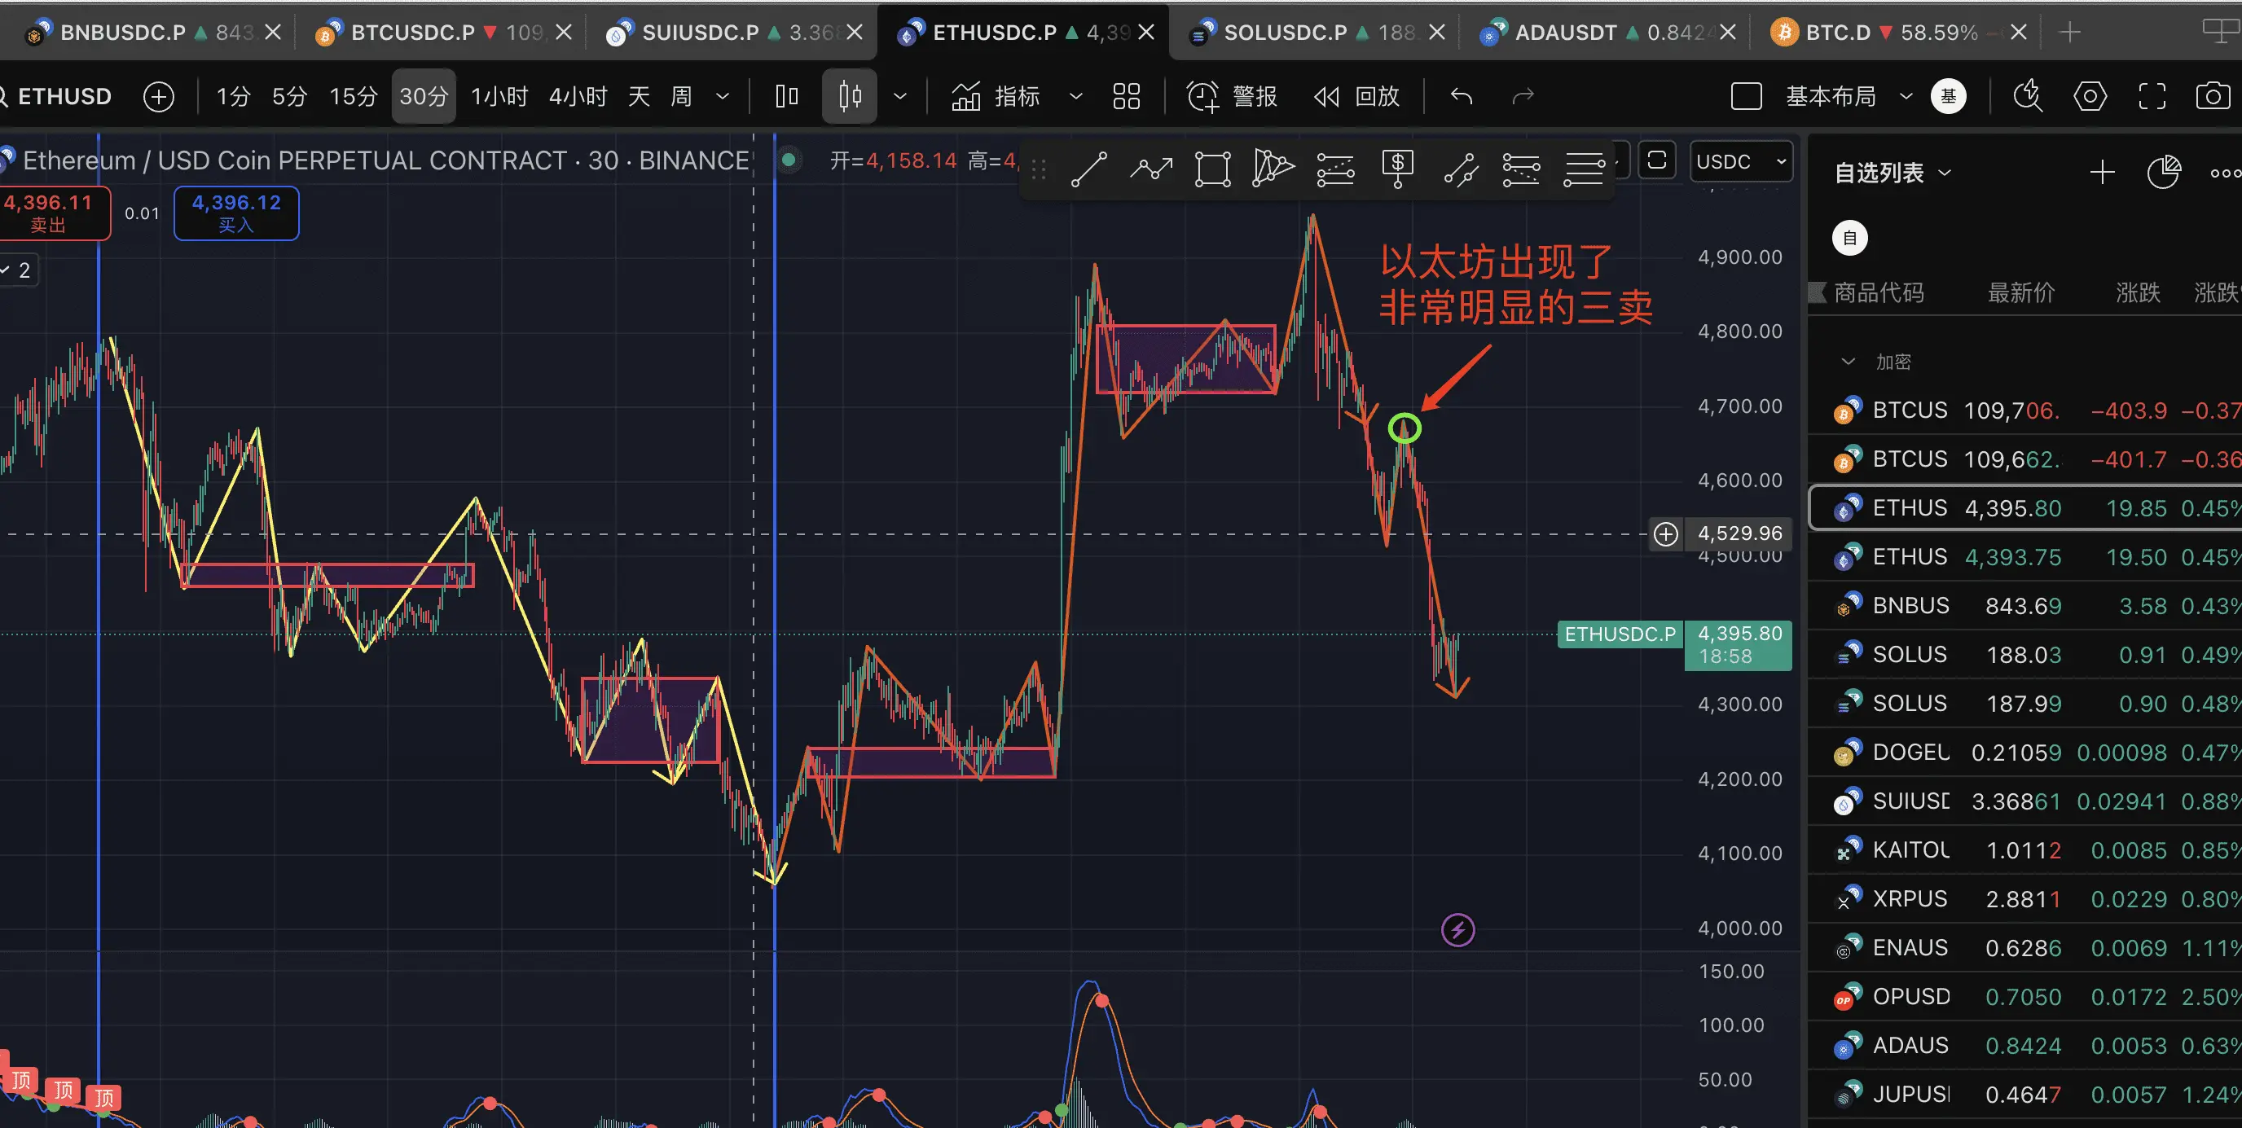2242x1128 pixels.
Task: Select the 30分 timeframe
Action: coord(424,96)
